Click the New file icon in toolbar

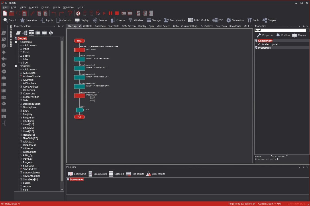point(5,13)
